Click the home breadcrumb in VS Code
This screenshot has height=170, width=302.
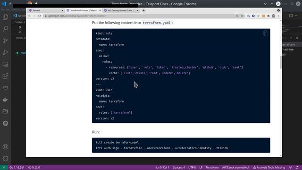coord(18,22)
